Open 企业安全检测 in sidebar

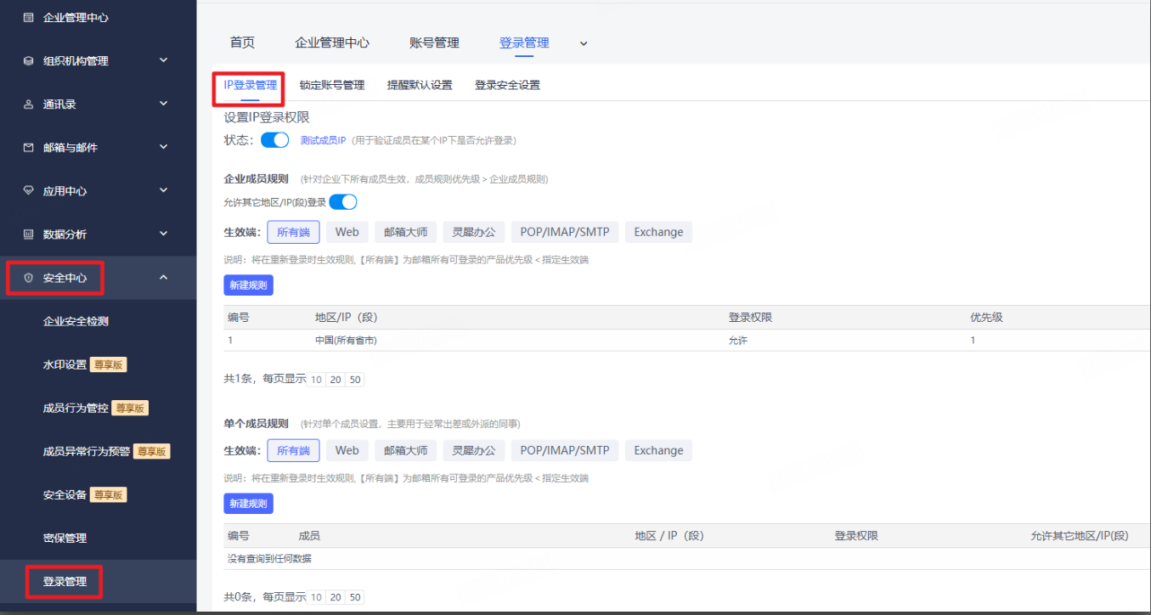76,321
